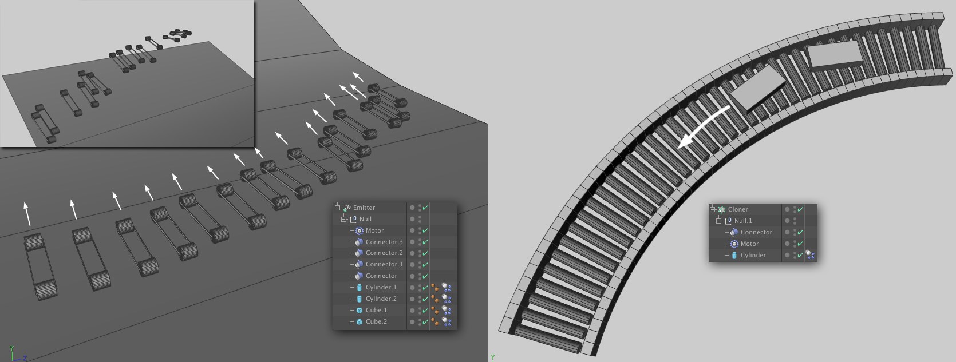Collapse the Null.1 group
Image resolution: width=956 pixels, height=362 pixels.
point(719,221)
